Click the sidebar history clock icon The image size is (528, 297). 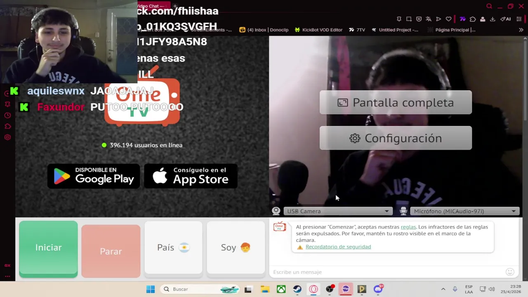(x=7, y=115)
